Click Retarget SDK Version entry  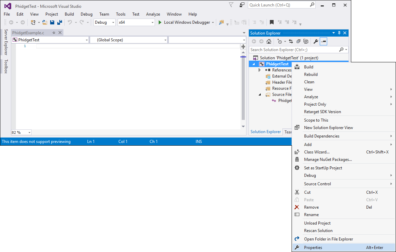pos(344,112)
